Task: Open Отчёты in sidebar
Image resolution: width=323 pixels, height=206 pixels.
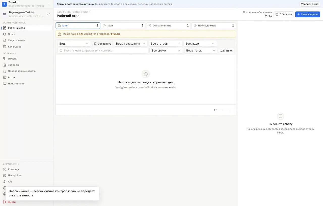Action: pyautogui.click(x=27, y=59)
